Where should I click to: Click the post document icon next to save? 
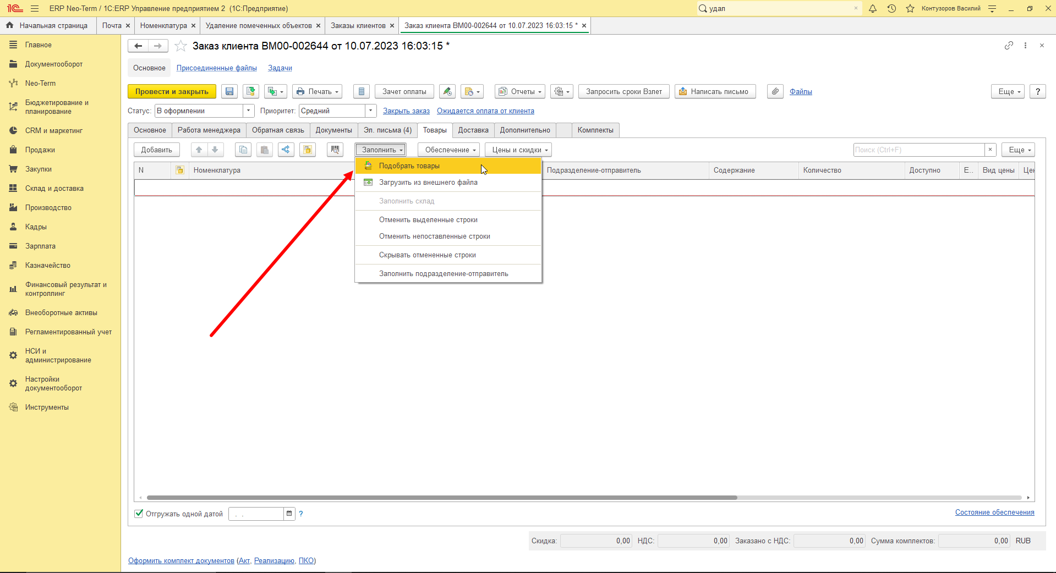tap(251, 92)
